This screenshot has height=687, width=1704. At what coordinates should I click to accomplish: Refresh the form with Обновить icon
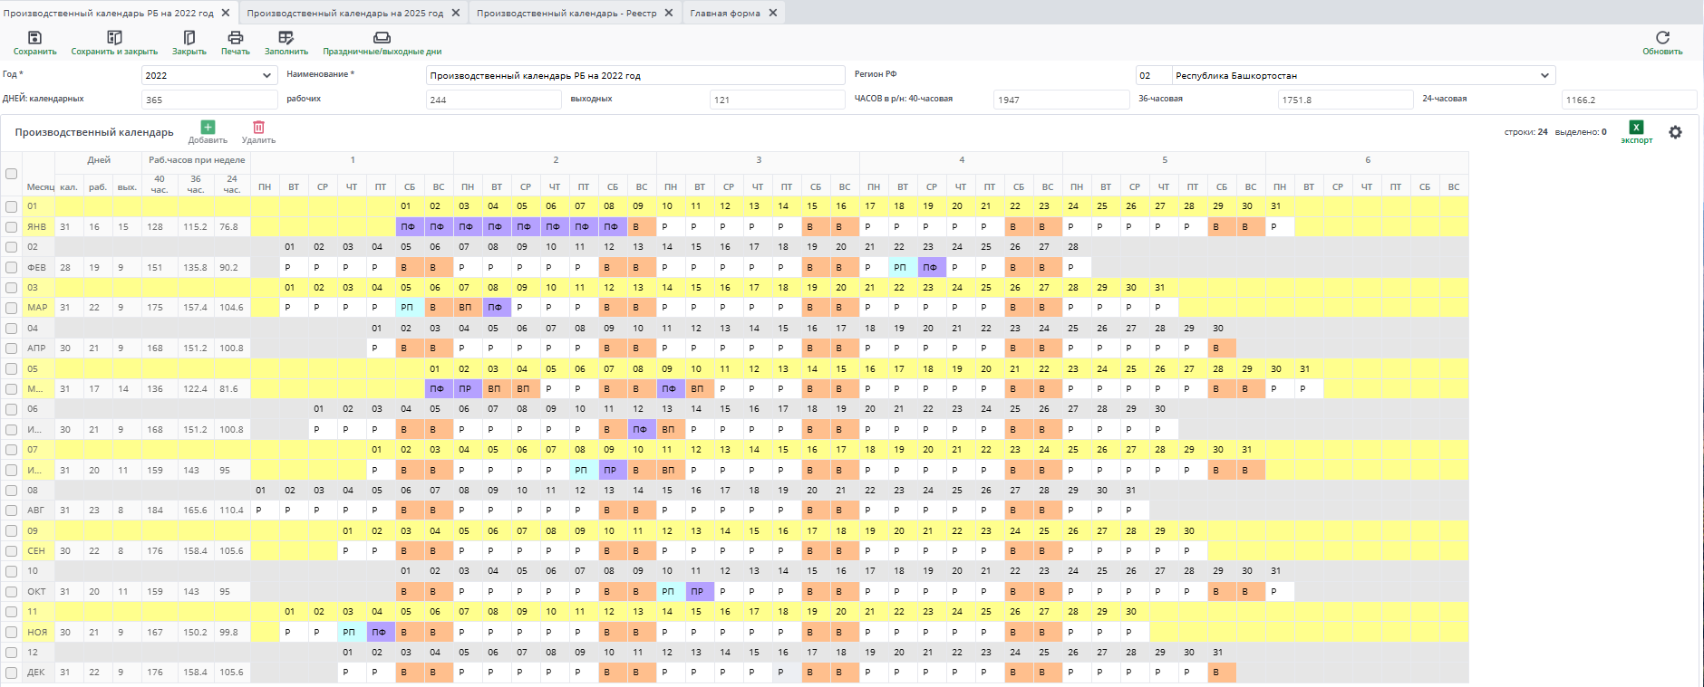tap(1661, 38)
